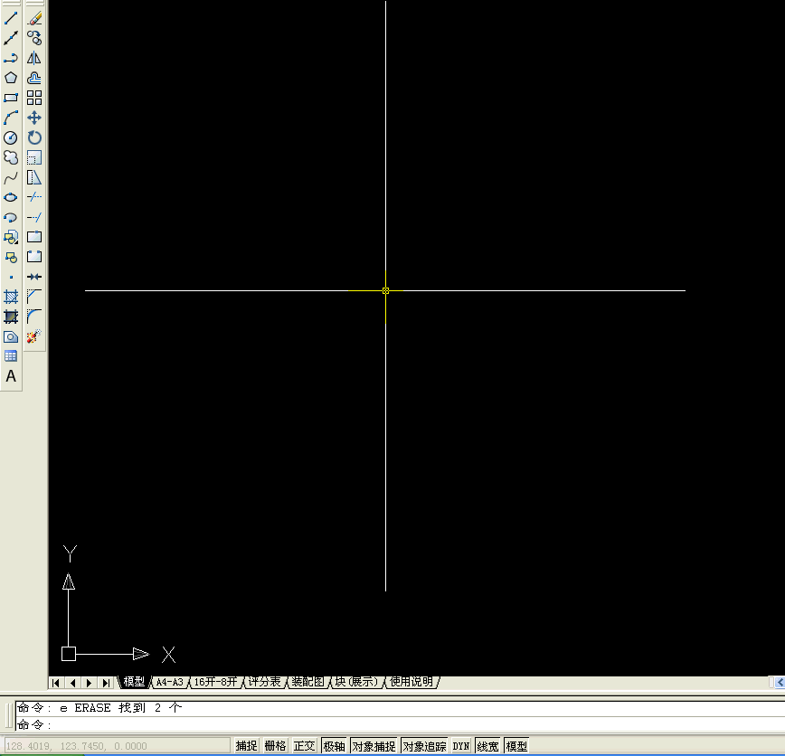Select the Line draw tool
The width and height of the screenshot is (785, 756).
click(x=11, y=18)
